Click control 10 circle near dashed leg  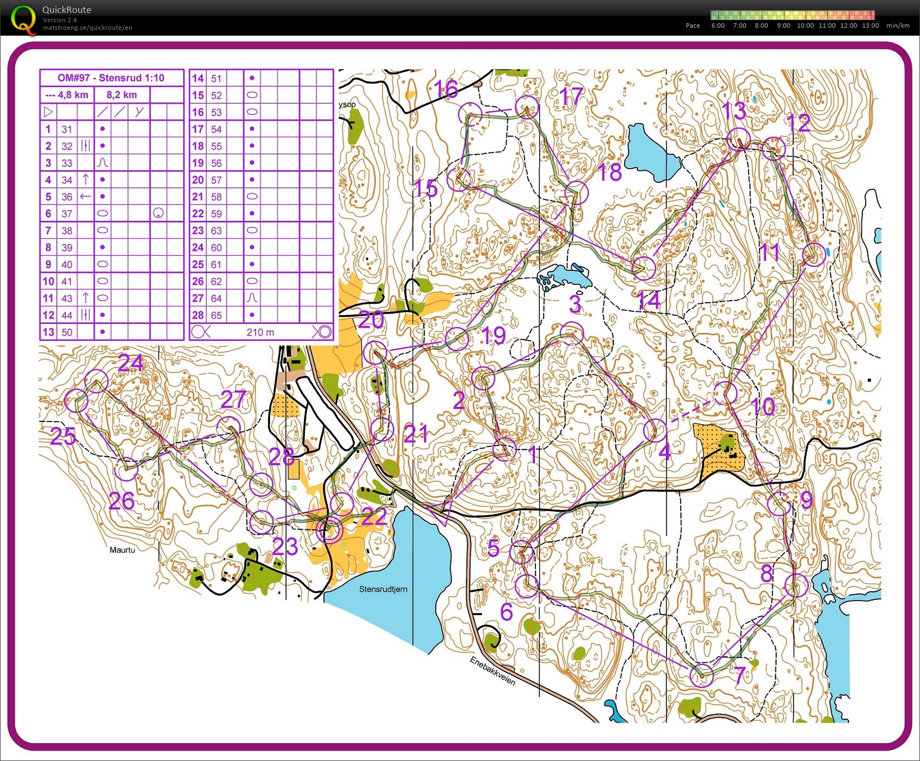725,393
